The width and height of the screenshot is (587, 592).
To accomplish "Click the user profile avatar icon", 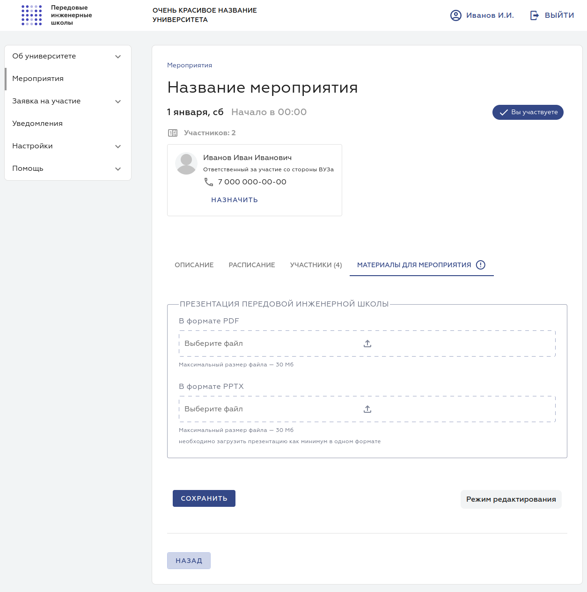I will click(x=456, y=15).
